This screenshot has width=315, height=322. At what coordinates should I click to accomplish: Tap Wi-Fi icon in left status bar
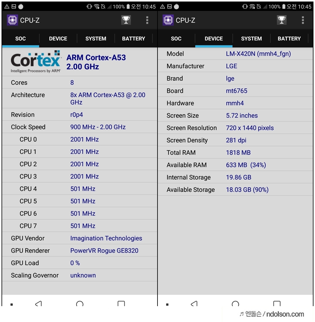pyautogui.click(x=97, y=7)
